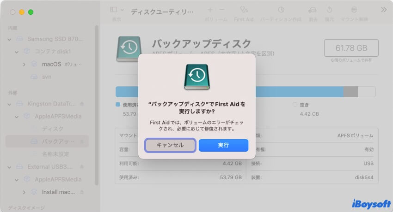The image size is (393, 212).
Task: Click the バックアップディスク volume title
Action: point(201,43)
